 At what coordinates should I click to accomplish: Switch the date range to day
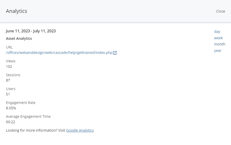coord(217,32)
